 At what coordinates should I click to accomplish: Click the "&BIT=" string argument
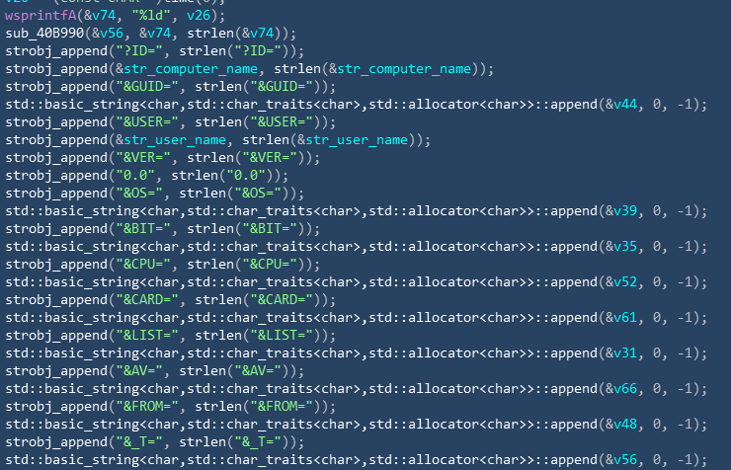(x=143, y=229)
